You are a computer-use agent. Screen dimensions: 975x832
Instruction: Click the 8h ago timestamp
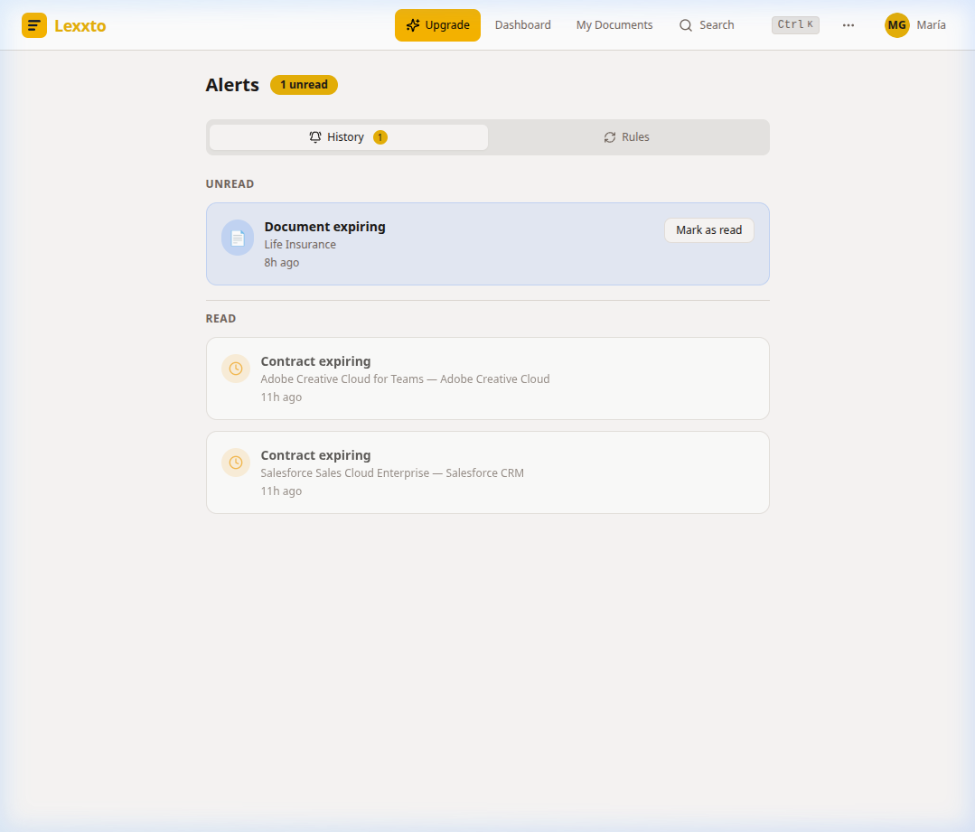pyautogui.click(x=282, y=263)
